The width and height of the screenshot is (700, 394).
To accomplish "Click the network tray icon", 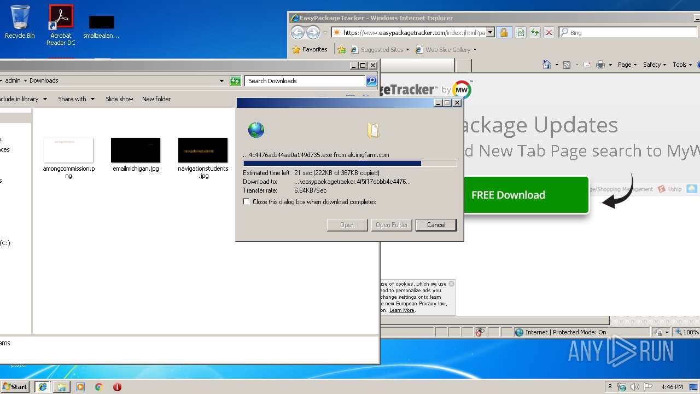I will (622, 387).
